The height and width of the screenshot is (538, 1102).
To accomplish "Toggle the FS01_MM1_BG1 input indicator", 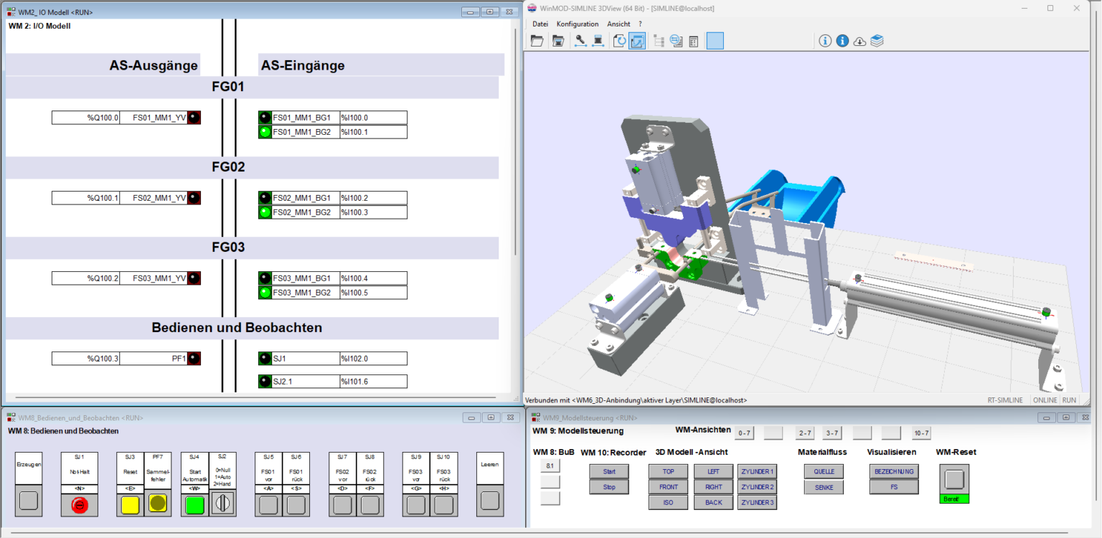I will click(265, 118).
